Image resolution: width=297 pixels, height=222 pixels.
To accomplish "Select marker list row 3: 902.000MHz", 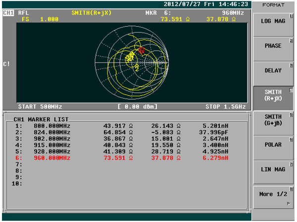I will [x=122, y=139].
